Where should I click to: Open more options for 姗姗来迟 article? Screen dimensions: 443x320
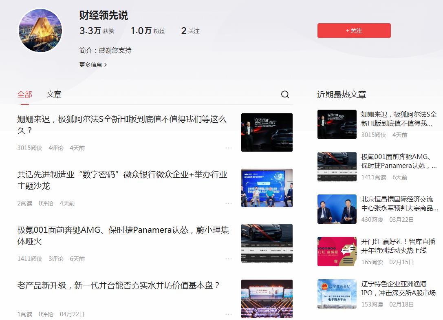pyautogui.click(x=229, y=148)
